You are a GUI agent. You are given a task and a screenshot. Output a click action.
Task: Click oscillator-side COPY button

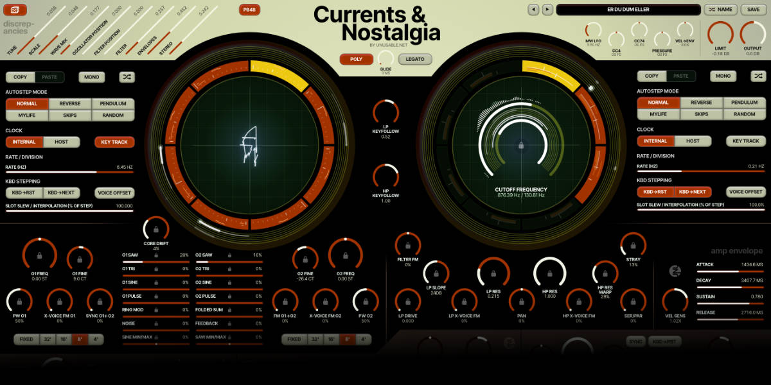21,77
